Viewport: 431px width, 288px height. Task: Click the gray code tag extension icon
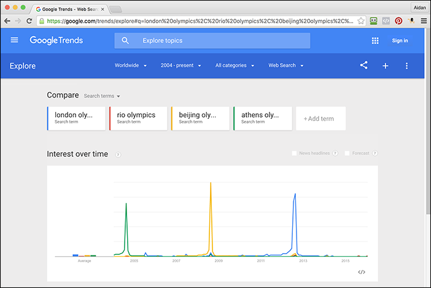(x=386, y=21)
